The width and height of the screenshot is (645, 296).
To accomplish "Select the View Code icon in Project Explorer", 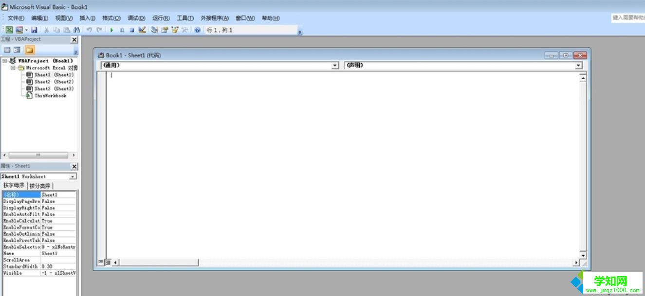I will click(7, 50).
